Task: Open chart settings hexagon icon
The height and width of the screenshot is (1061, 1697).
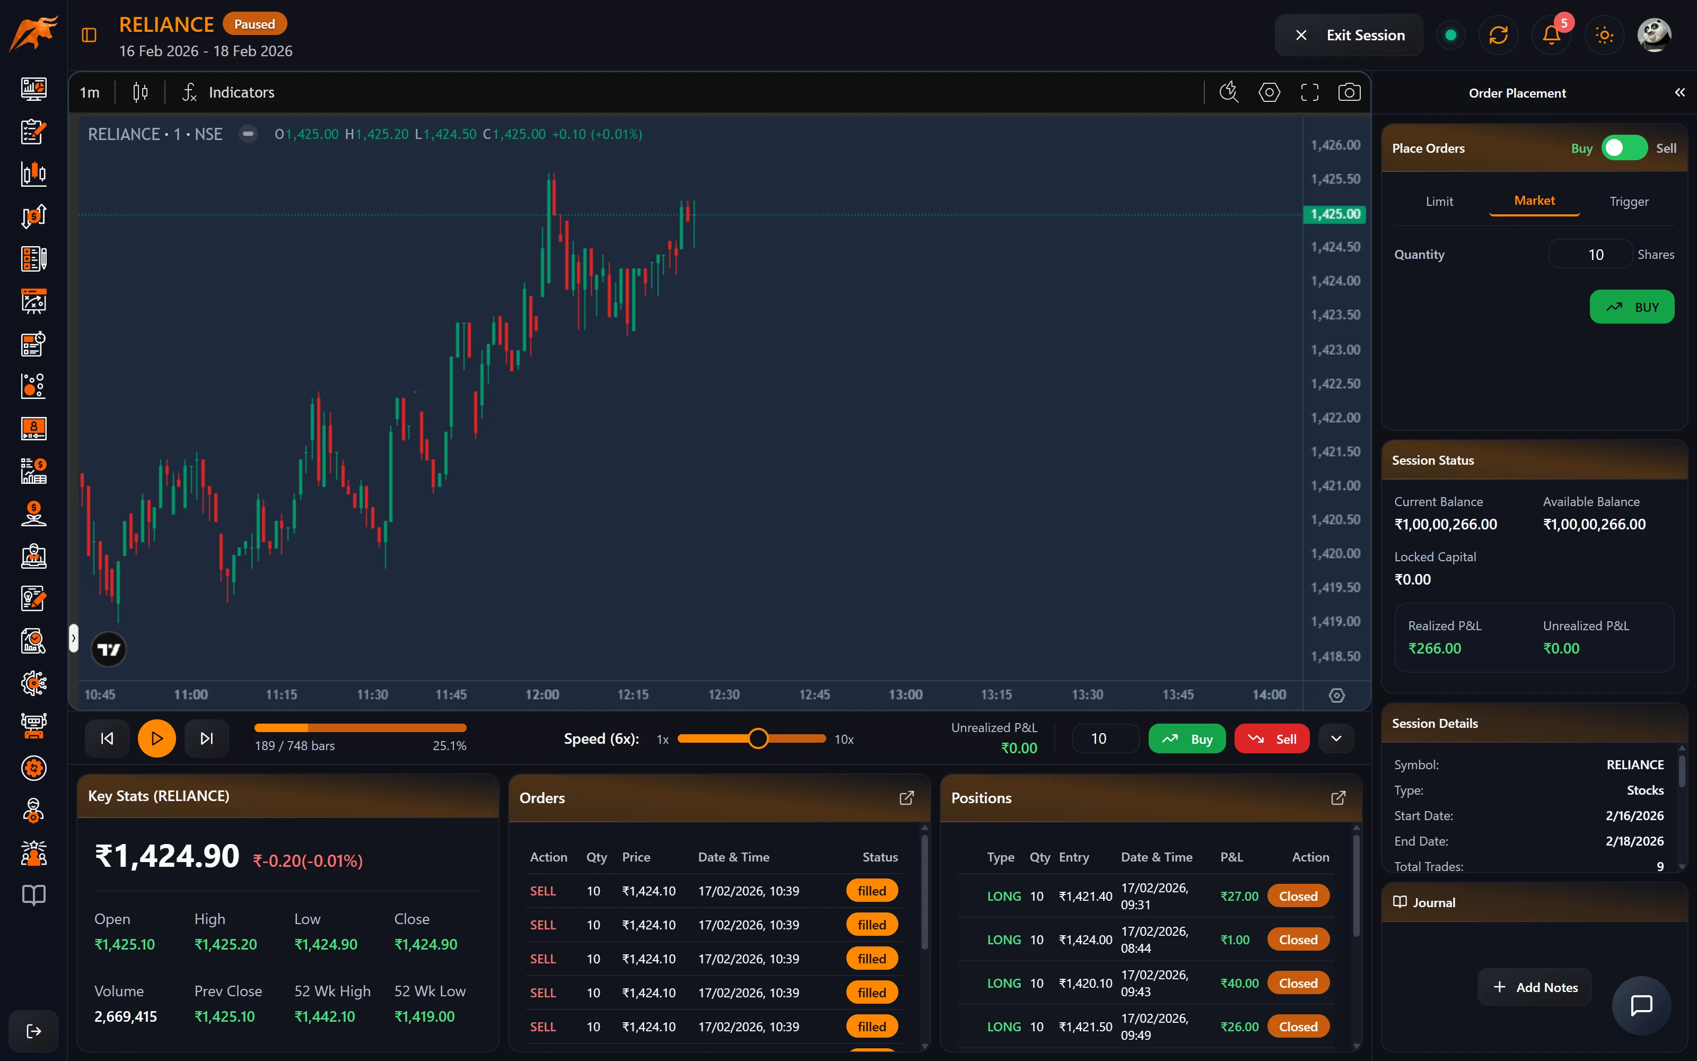Action: click(x=1269, y=93)
